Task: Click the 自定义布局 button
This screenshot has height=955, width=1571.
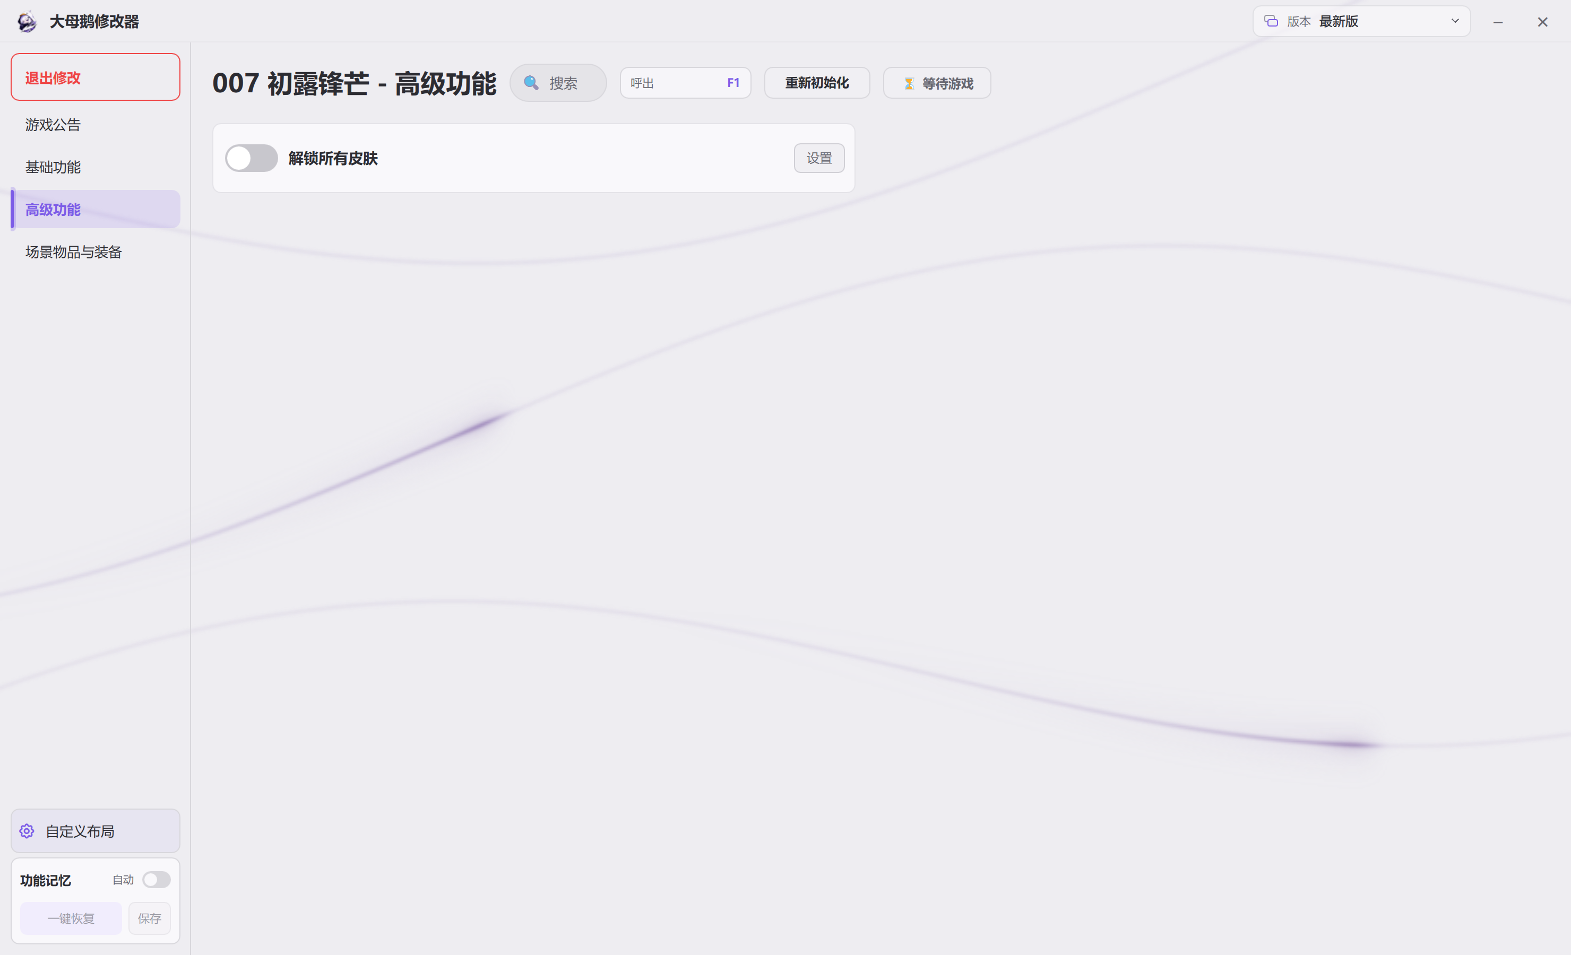Action: (x=96, y=831)
